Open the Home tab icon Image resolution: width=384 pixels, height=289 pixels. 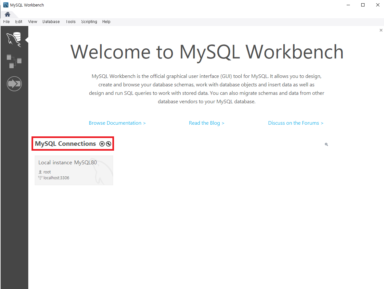click(7, 14)
